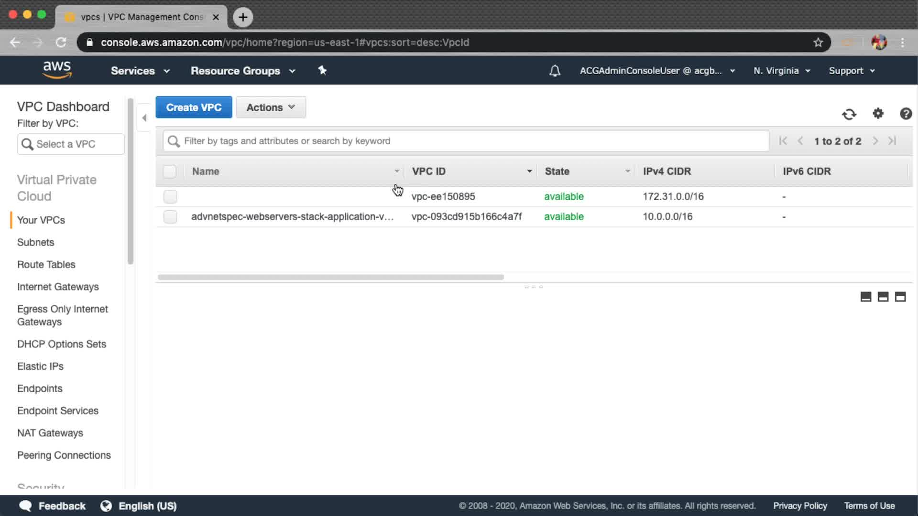The width and height of the screenshot is (918, 516).
Task: Select checkbox for advnetspec-webservers VPC row
Action: 170,216
